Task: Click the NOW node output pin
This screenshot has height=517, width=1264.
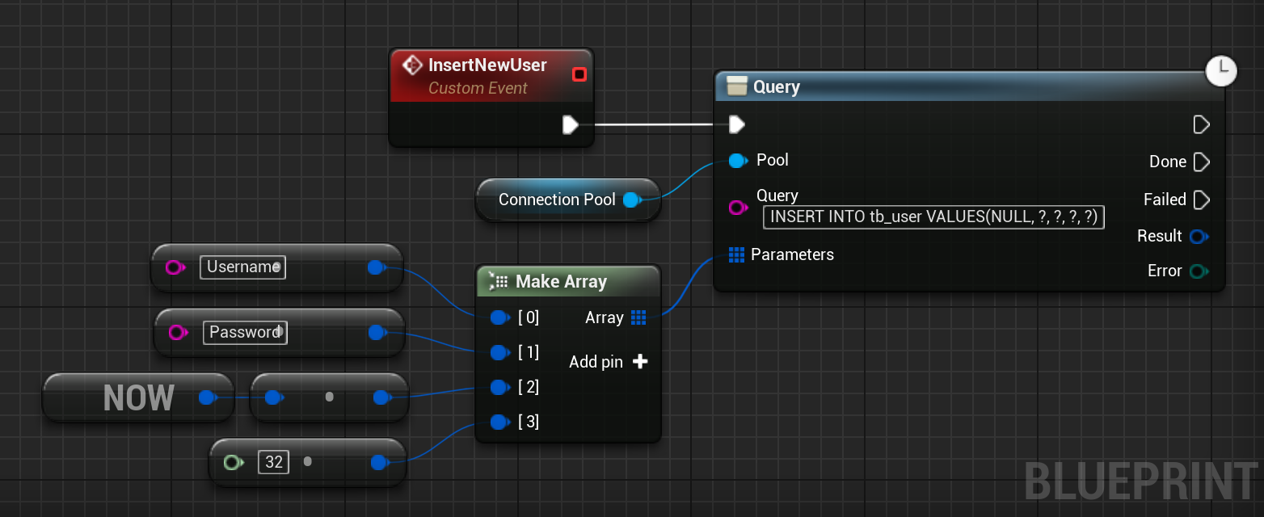Action: pyautogui.click(x=208, y=397)
